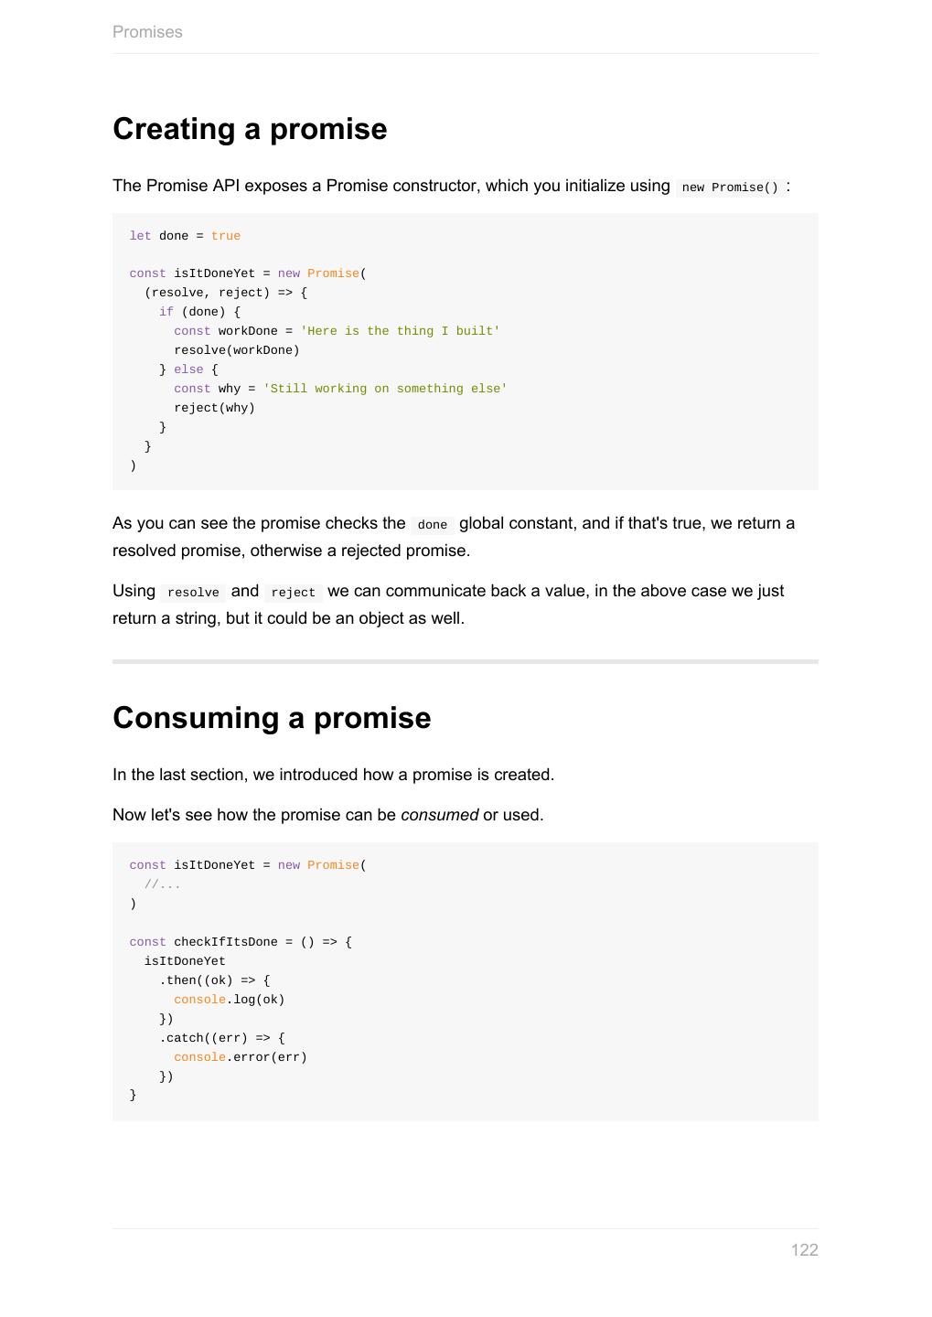
Task: Click the "console.error(err)" code line
Action: pyautogui.click(x=241, y=1057)
